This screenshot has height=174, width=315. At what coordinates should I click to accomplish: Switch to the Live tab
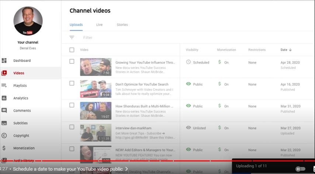tap(99, 25)
